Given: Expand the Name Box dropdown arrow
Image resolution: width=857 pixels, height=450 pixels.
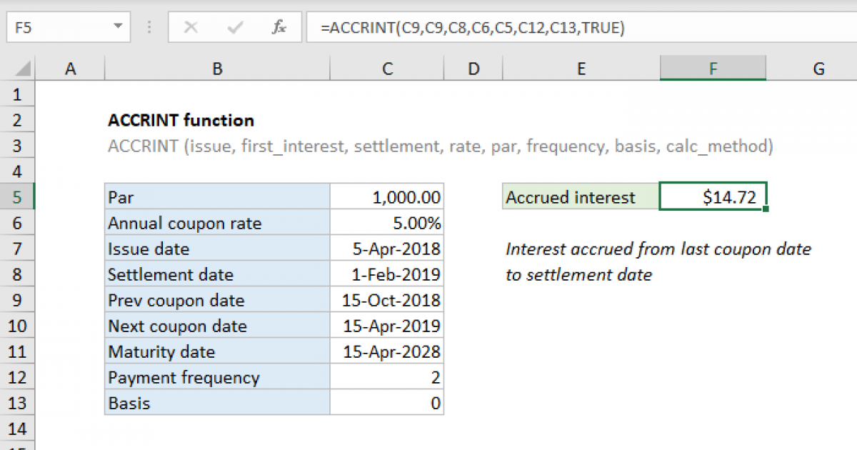Looking at the screenshot, I should (118, 28).
